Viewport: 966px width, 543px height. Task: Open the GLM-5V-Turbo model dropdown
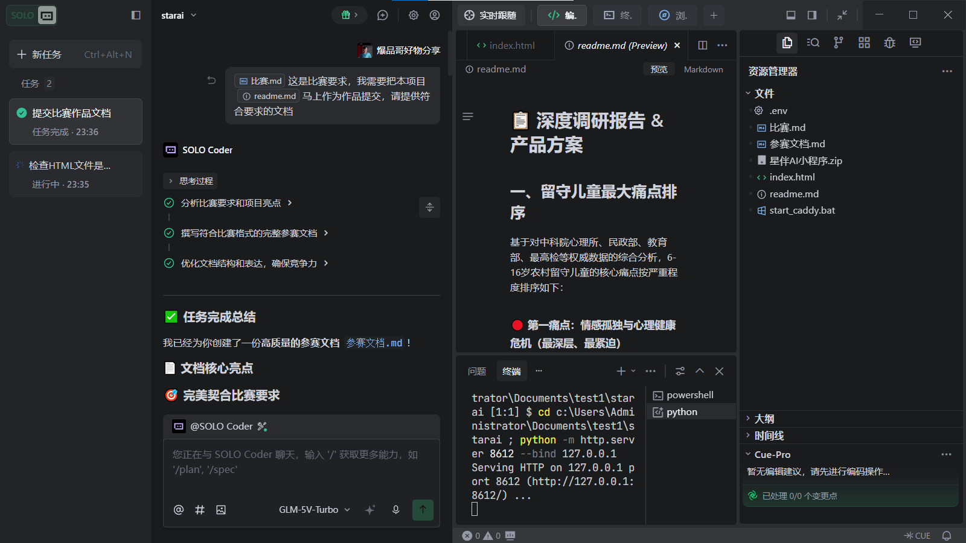click(315, 510)
